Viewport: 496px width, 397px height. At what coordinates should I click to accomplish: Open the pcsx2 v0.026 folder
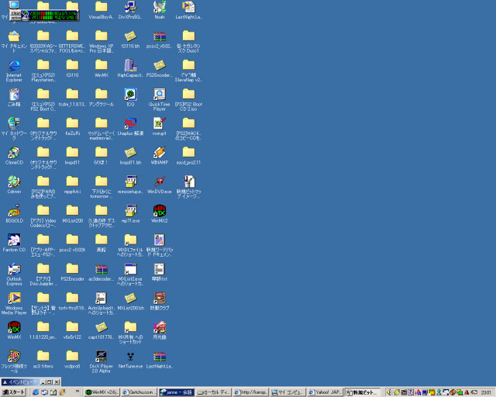(72, 239)
